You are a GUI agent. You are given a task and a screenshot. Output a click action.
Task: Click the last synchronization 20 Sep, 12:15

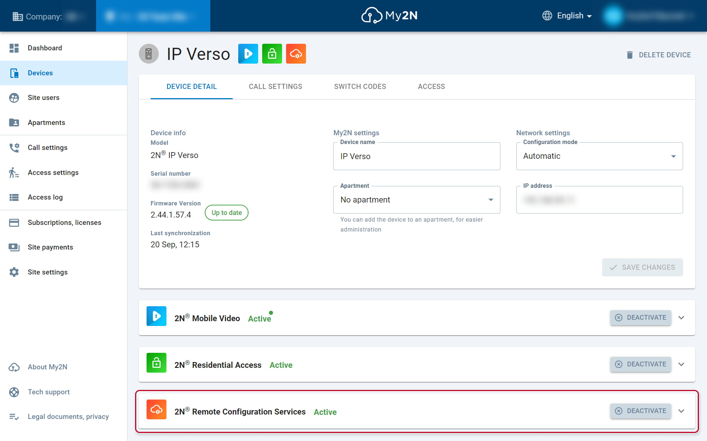point(175,244)
